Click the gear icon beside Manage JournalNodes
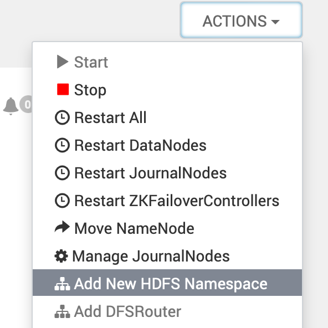328x328 pixels. (61, 256)
